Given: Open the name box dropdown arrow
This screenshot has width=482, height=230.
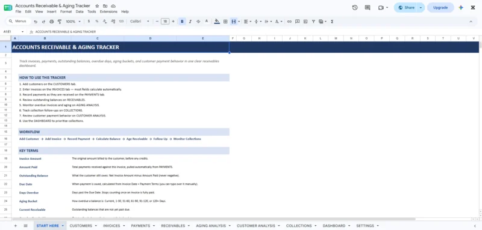Looking at the screenshot, I should [x=22, y=32].
